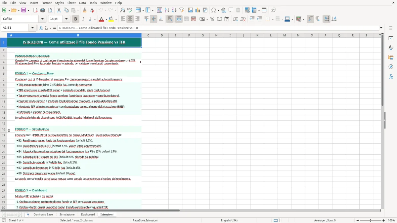Click the Copy icon
The image size is (397, 223).
coord(66,10)
